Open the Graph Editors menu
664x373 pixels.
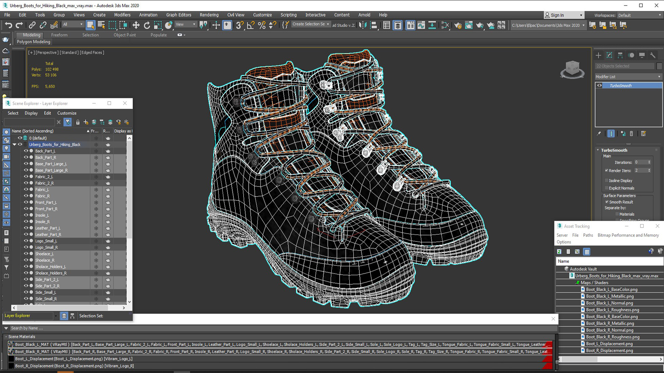(178, 15)
